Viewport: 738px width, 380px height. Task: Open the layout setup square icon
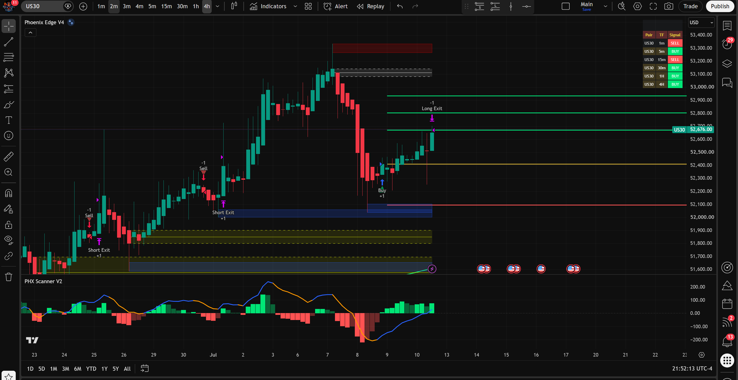(565, 6)
